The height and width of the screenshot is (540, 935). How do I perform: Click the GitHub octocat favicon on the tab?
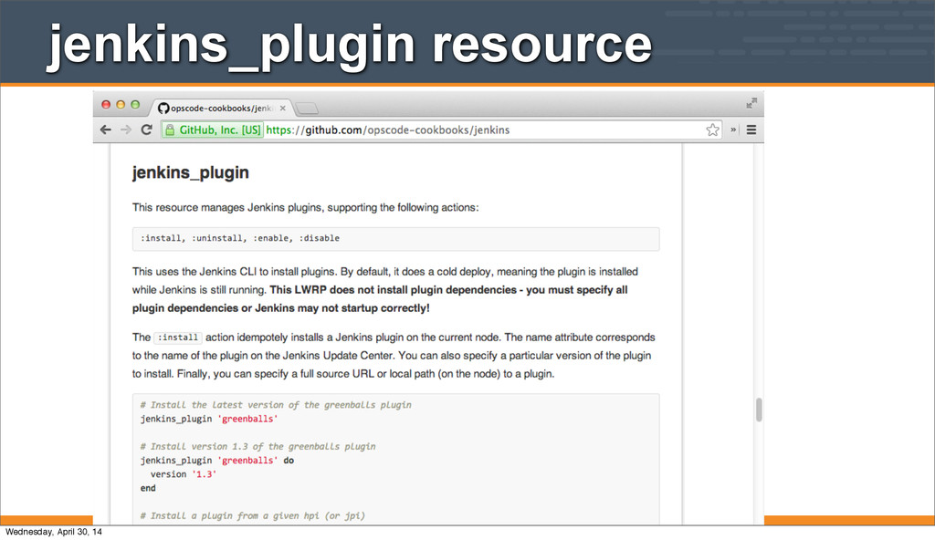coord(163,109)
